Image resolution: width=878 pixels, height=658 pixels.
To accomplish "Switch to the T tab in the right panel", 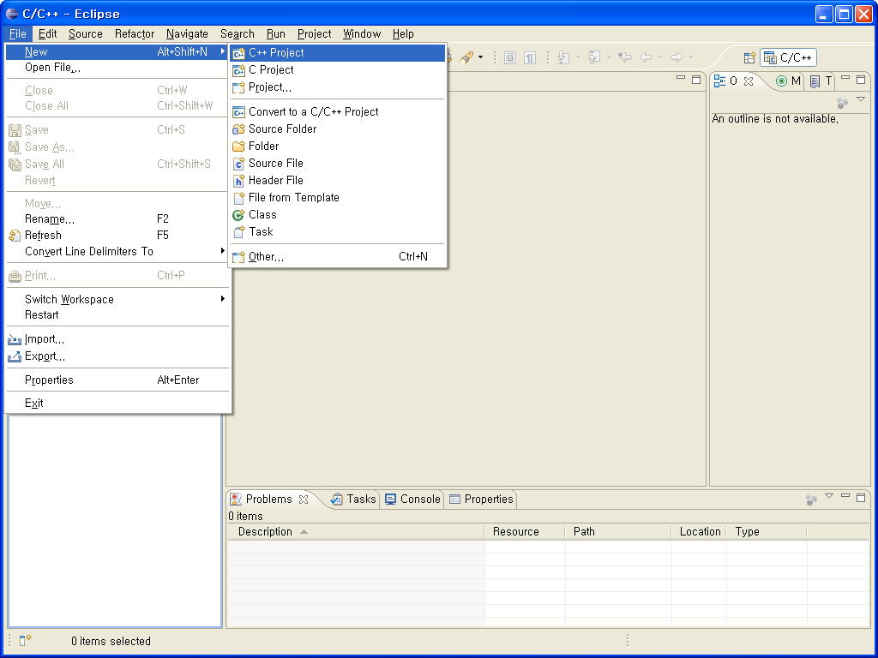I will click(x=821, y=81).
